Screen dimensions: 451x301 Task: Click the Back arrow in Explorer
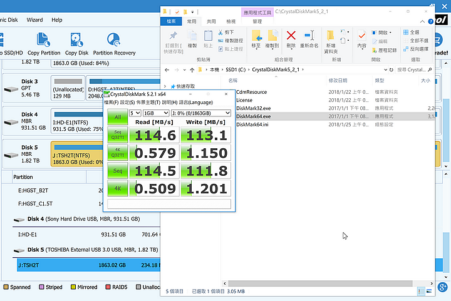click(167, 70)
